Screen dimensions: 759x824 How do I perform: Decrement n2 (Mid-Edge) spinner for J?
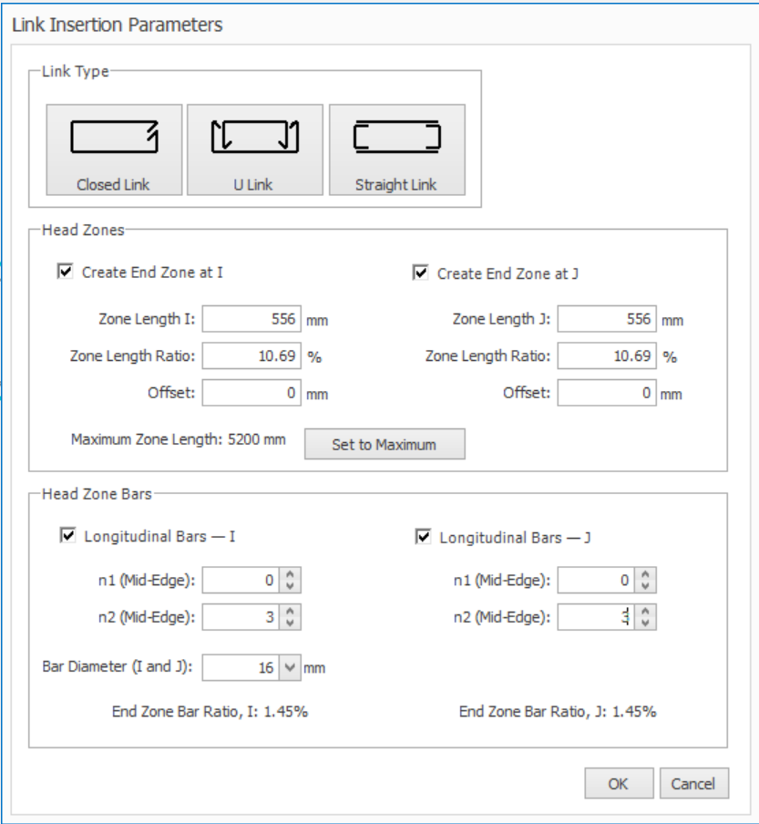point(645,623)
